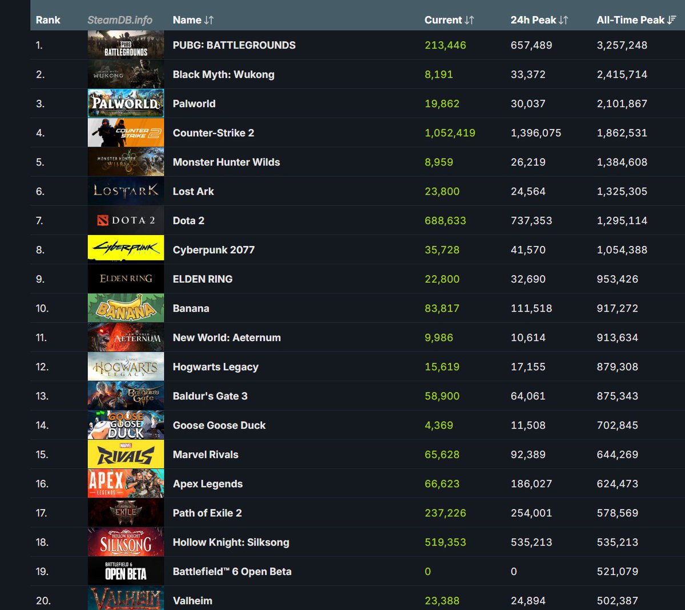Click the Rank column header
The width and height of the screenshot is (685, 610).
pyautogui.click(x=48, y=20)
